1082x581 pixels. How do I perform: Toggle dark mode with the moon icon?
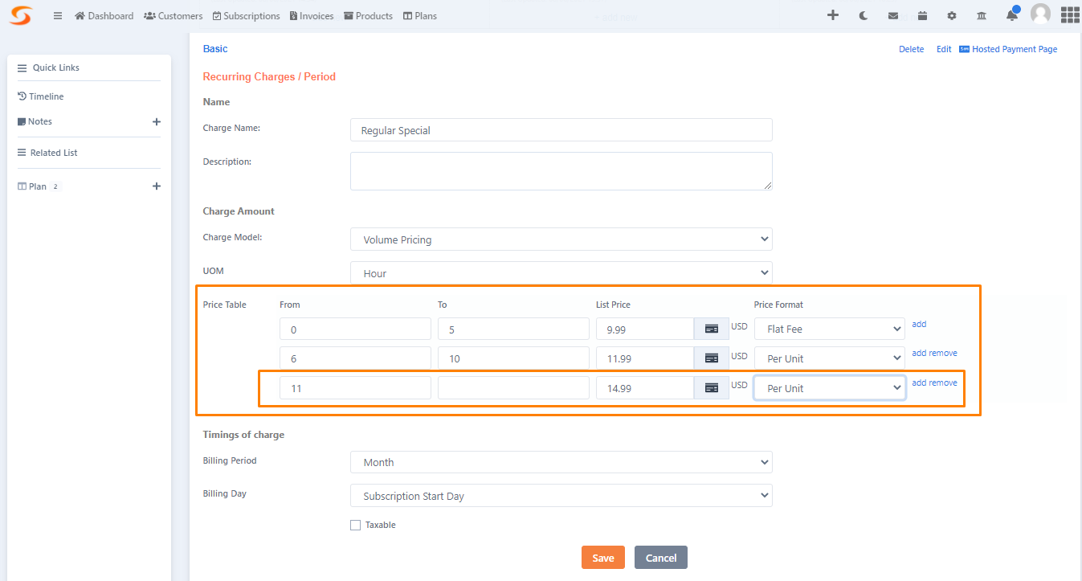coord(863,14)
